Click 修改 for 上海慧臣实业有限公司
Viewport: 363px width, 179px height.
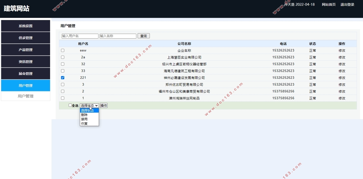point(342,57)
